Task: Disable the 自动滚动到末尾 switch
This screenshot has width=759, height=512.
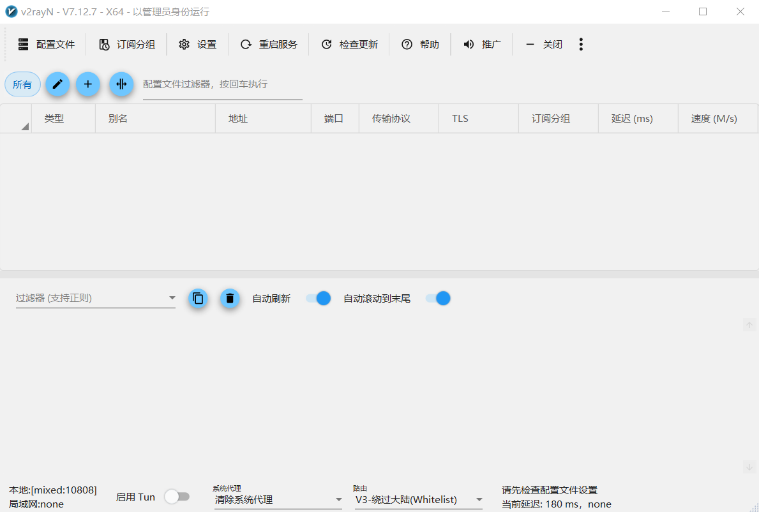Action: (x=438, y=298)
